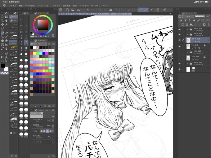Hide the フォルダー3 layer folder
This screenshot has height=158, width=211.
pyautogui.click(x=179, y=64)
